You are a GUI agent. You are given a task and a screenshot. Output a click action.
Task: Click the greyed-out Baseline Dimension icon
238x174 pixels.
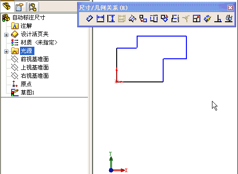(x=122, y=19)
